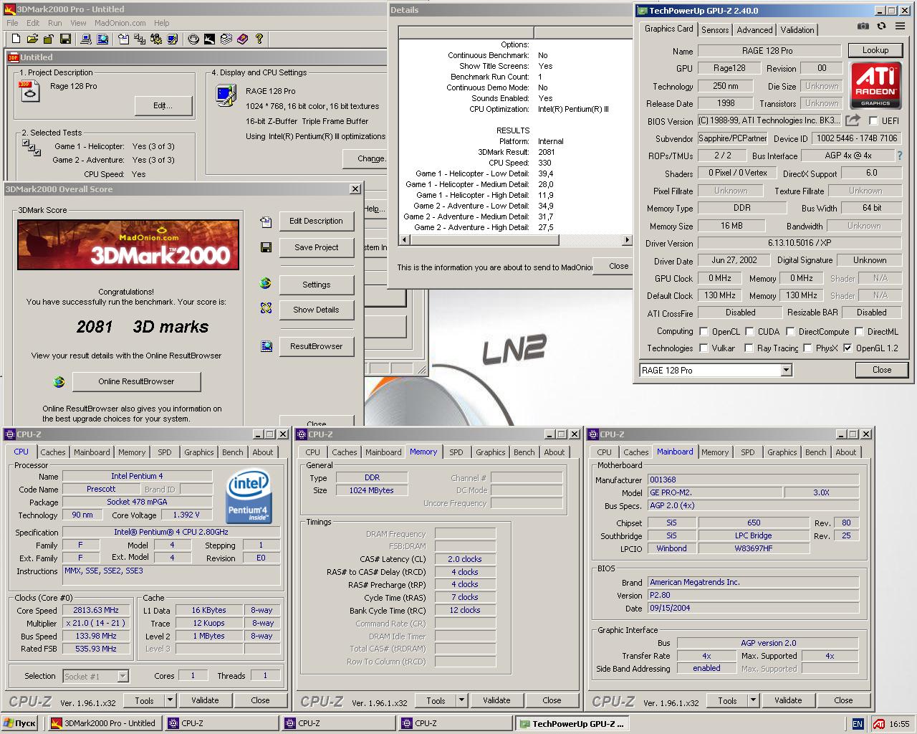Toggle the DirectCompute checkbox
This screenshot has width=917, height=734.
790,332
